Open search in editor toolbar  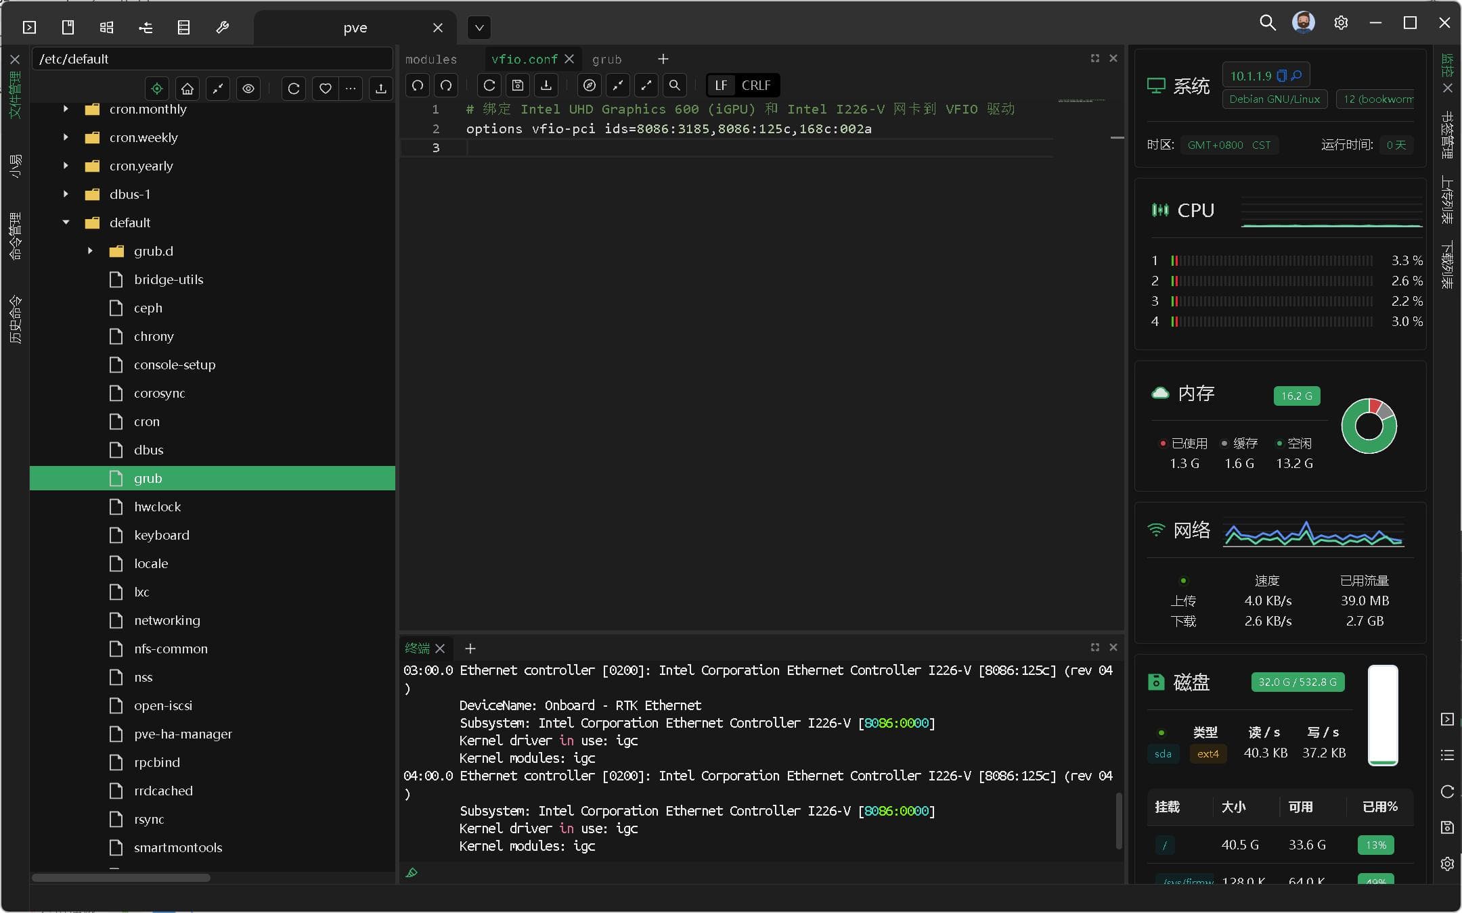tap(675, 85)
